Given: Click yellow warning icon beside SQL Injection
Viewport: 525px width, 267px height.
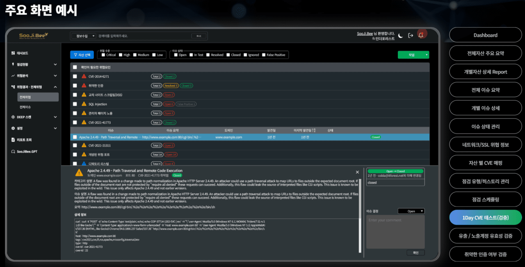Looking at the screenshot, I should pyautogui.click(x=84, y=104).
